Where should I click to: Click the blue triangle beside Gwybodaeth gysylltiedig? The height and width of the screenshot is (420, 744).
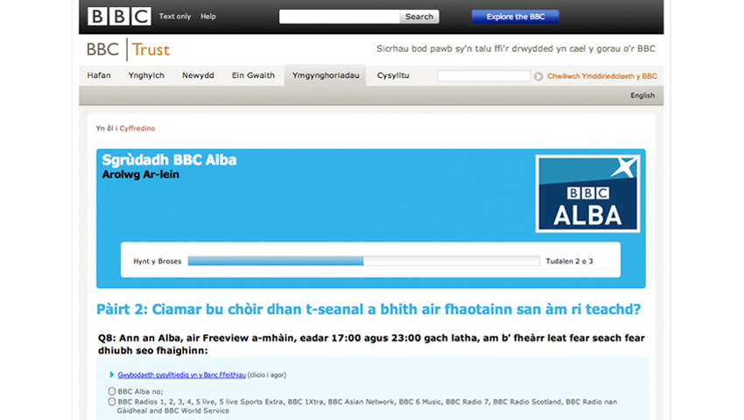point(112,374)
